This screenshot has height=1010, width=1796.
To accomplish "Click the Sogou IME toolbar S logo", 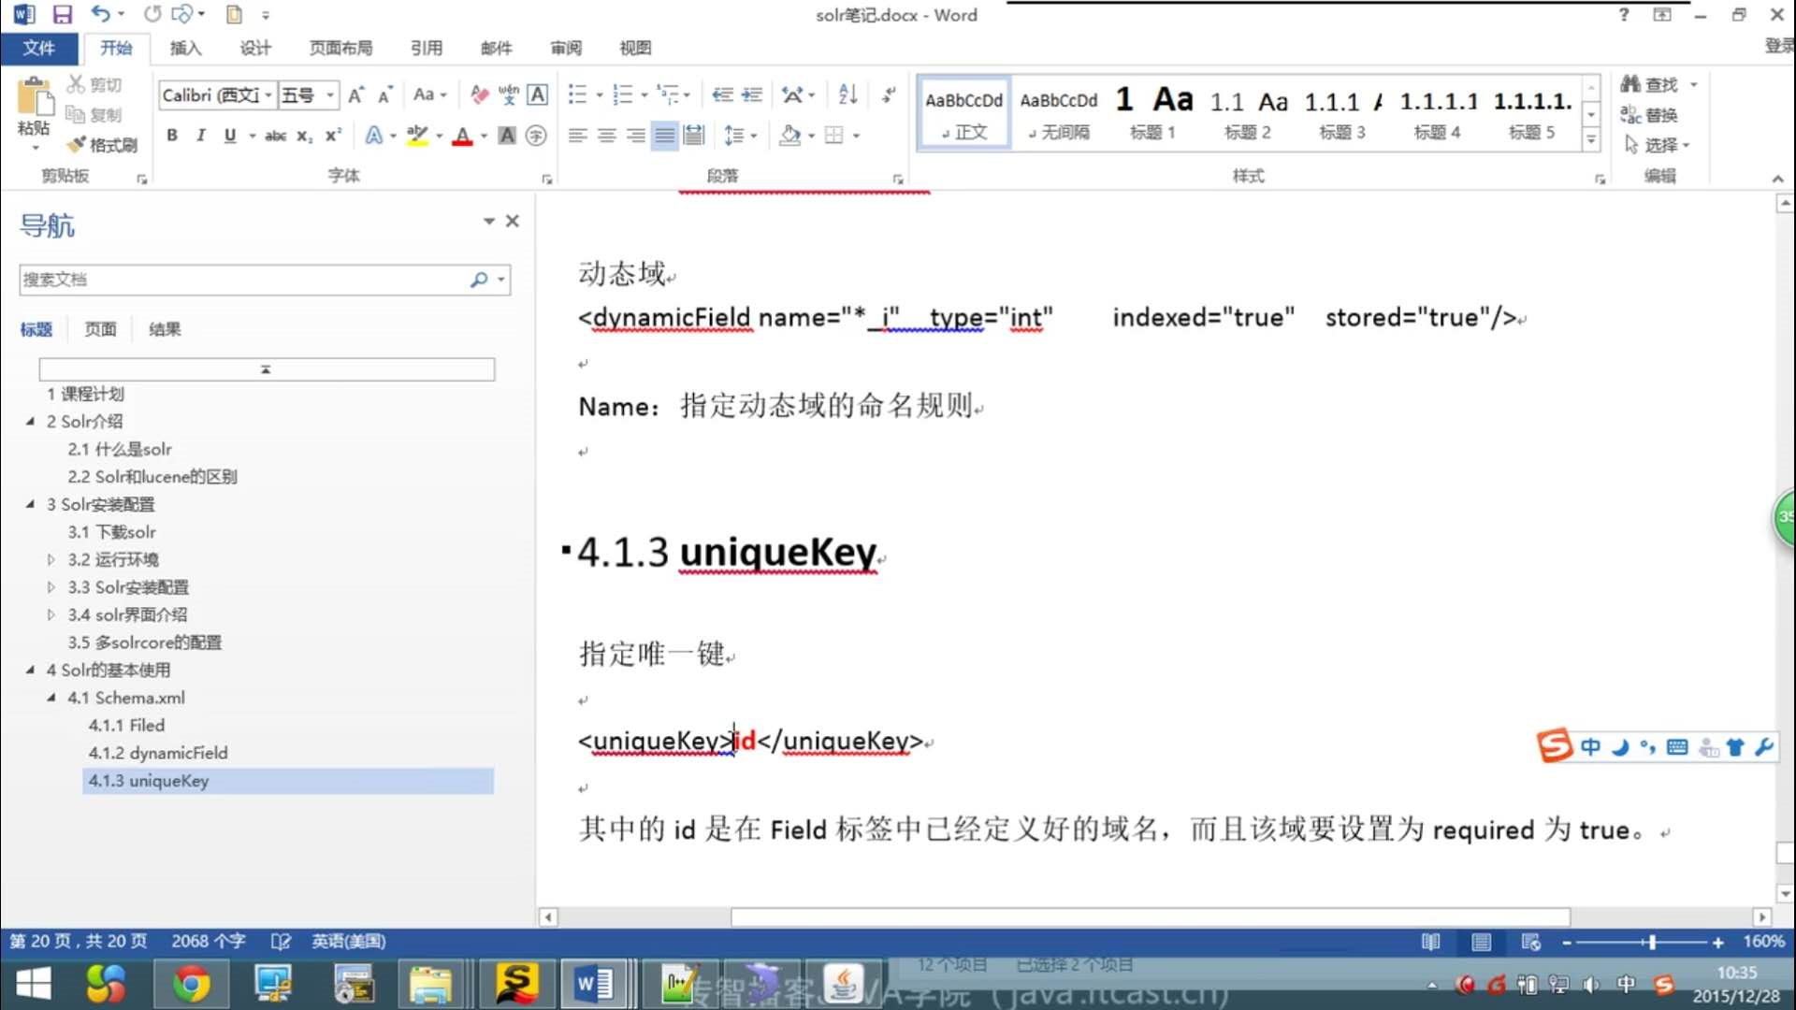I will 1554,746.
